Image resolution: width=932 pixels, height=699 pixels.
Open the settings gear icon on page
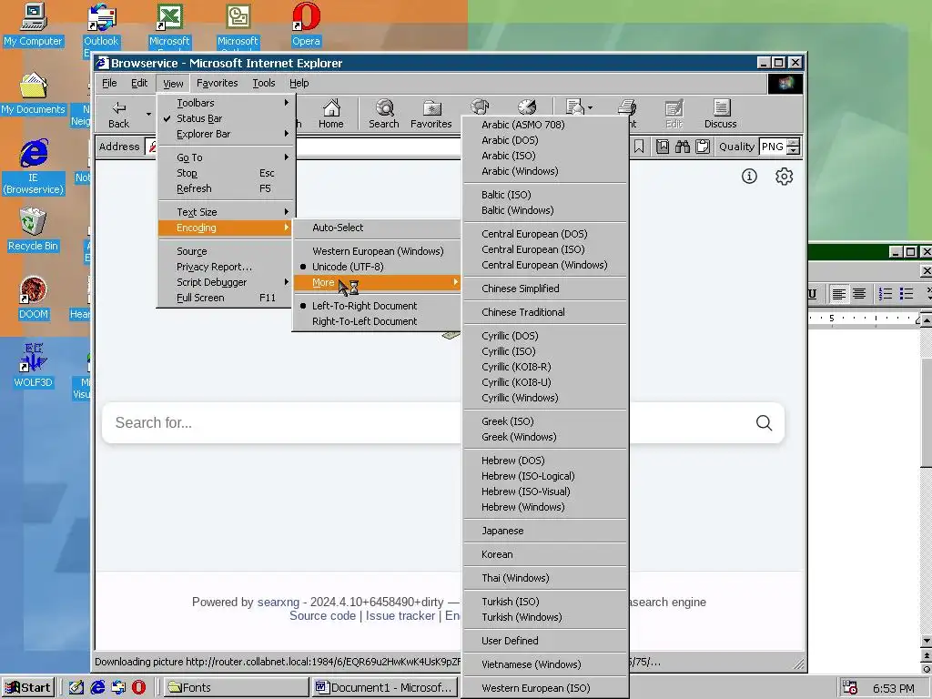click(784, 176)
